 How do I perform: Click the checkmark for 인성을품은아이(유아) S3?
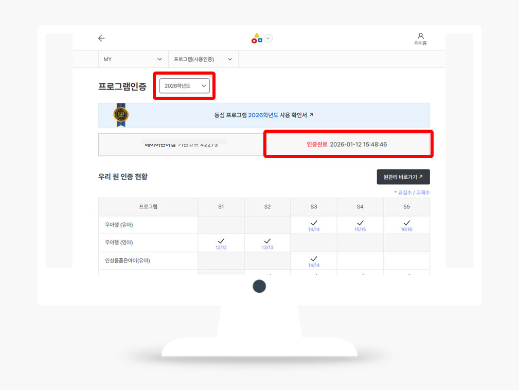click(x=314, y=259)
